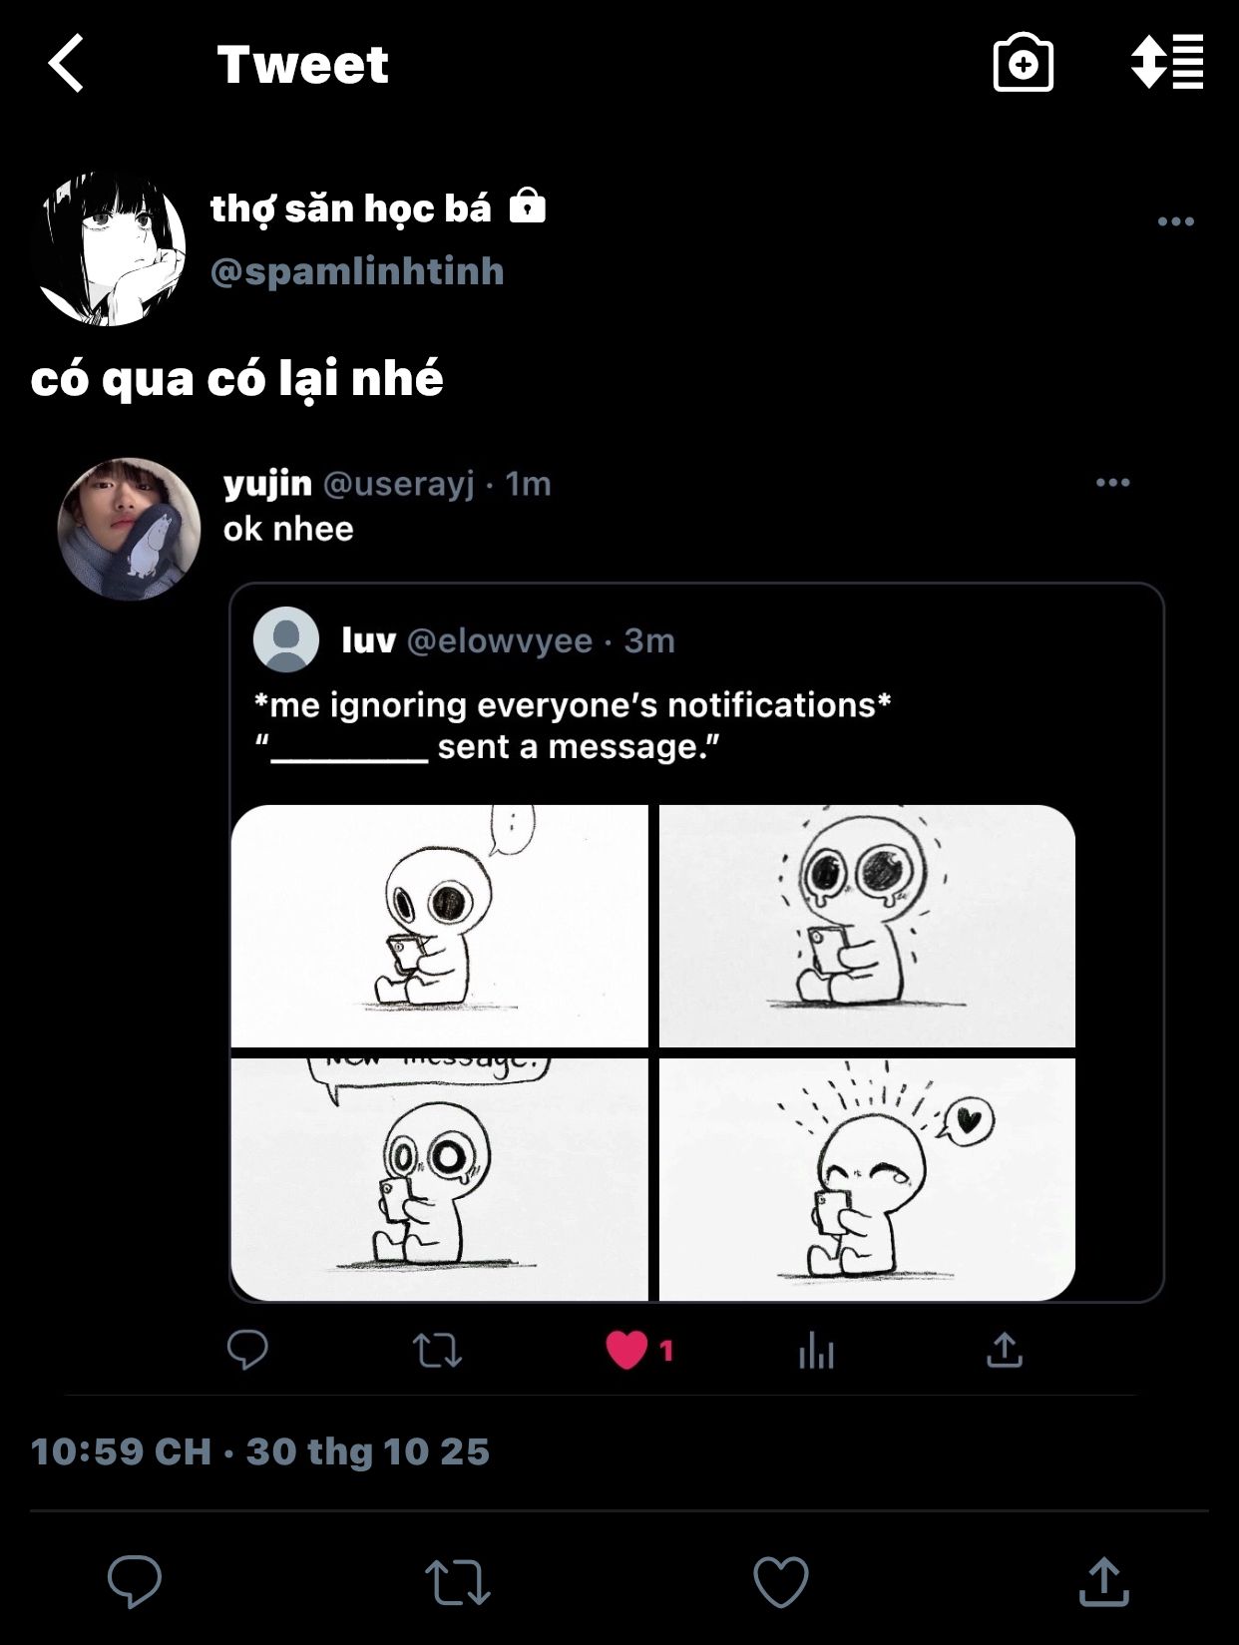Open the @spamlinhtinh profile handle
This screenshot has width=1239, height=1645.
tap(357, 271)
